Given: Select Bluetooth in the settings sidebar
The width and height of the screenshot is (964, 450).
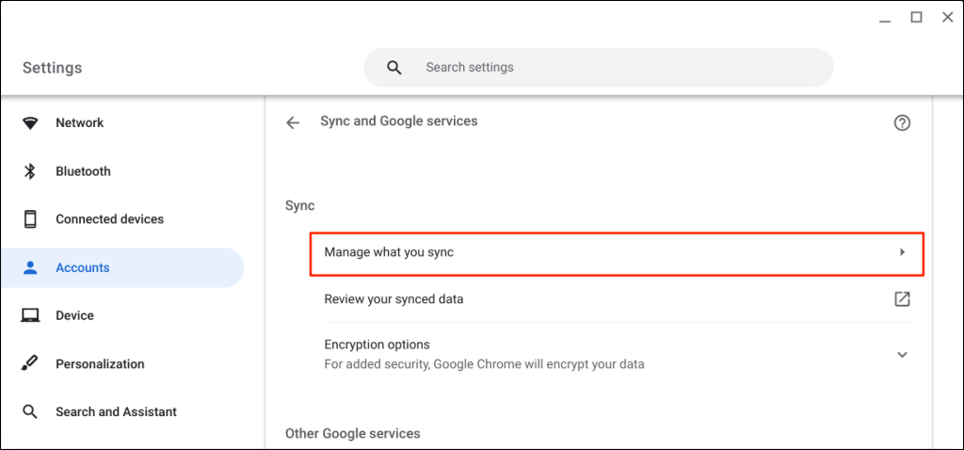Looking at the screenshot, I should 83,171.
